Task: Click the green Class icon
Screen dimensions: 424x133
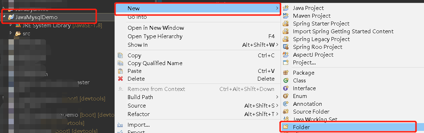Action: pyautogui.click(x=286, y=81)
